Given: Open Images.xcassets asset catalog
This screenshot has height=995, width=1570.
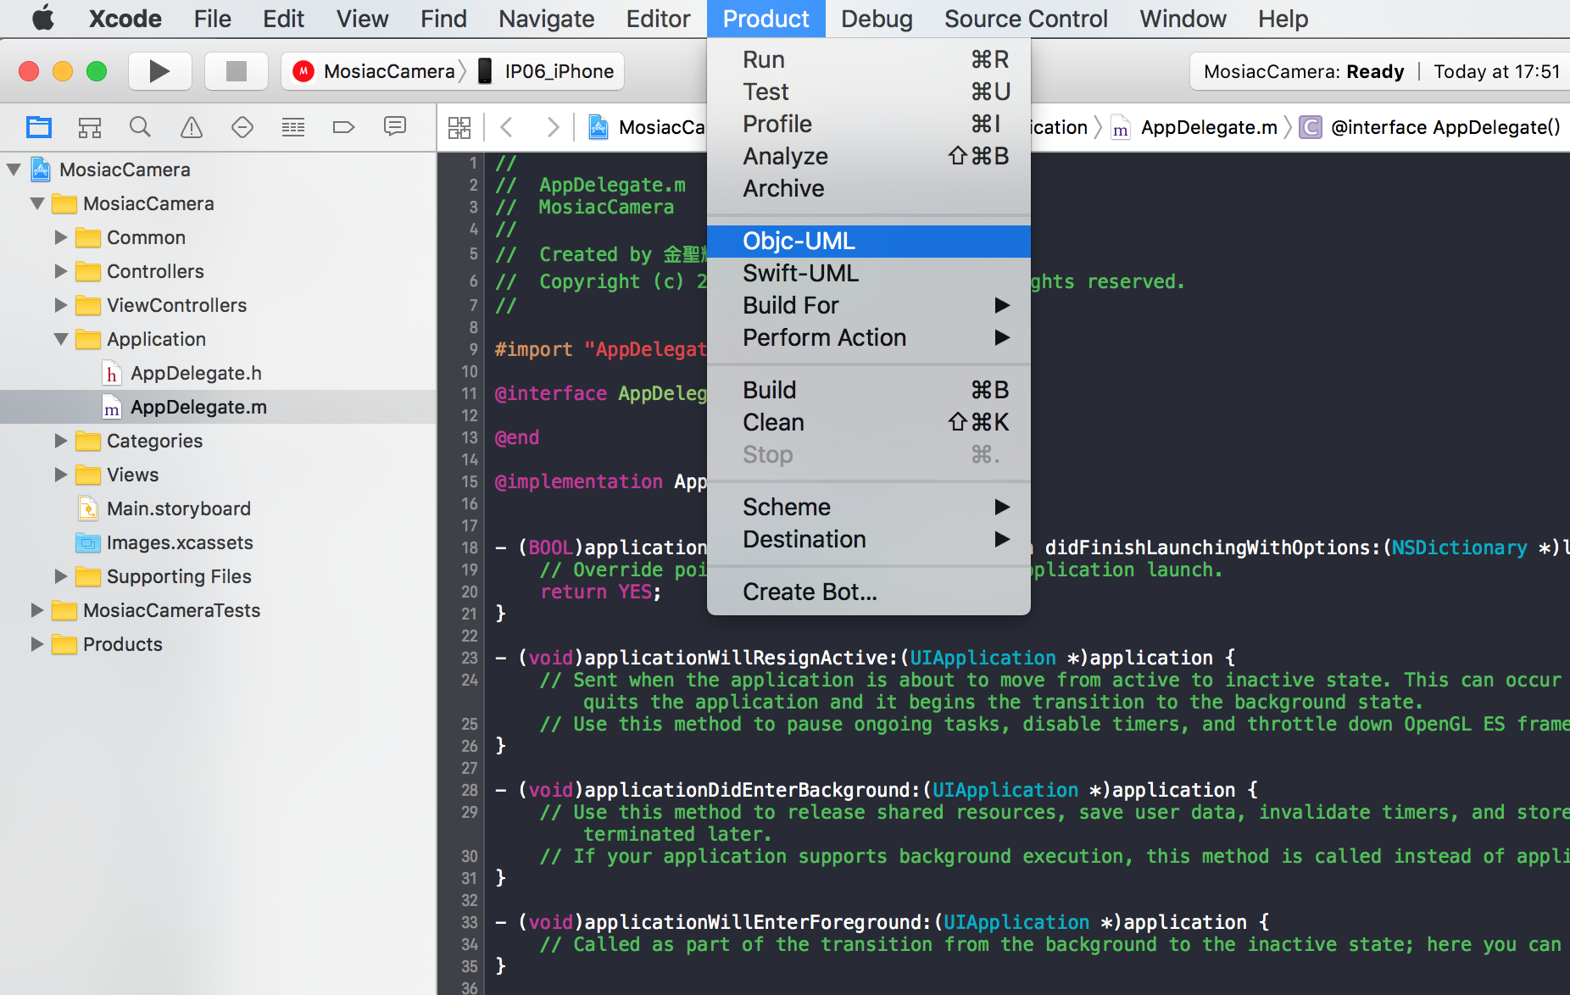Looking at the screenshot, I should (218, 542).
